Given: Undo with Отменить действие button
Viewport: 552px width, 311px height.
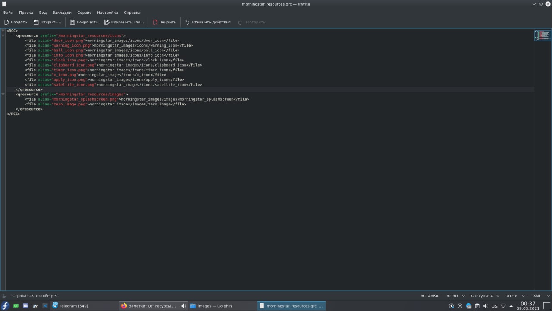Looking at the screenshot, I should pos(208,22).
